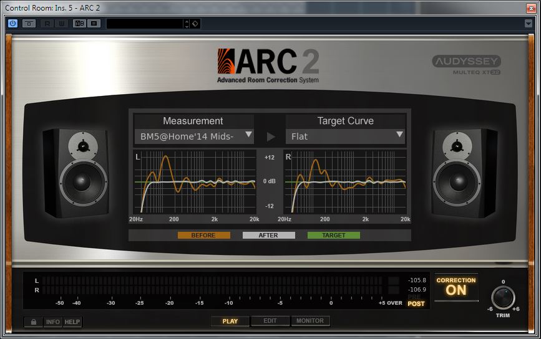Open the INFO panel

tap(53, 322)
